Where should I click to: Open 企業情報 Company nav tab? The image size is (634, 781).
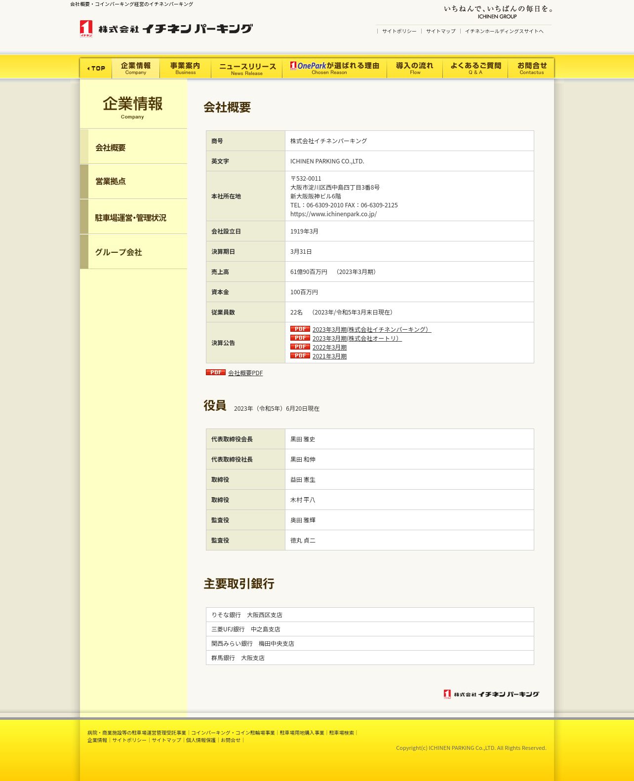[x=136, y=68]
